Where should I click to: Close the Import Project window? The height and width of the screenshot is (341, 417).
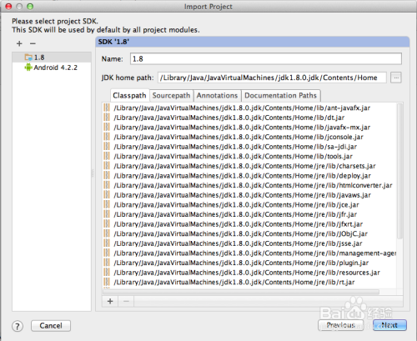[x=8, y=7]
